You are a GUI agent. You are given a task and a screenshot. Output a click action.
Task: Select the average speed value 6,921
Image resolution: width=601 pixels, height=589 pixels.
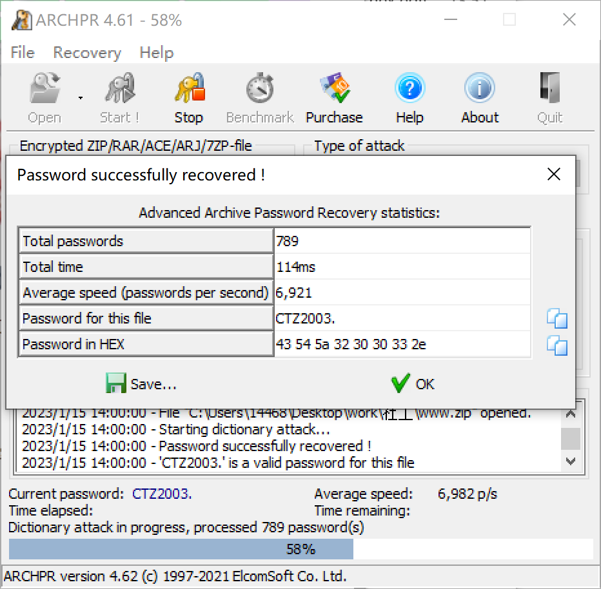(x=293, y=293)
